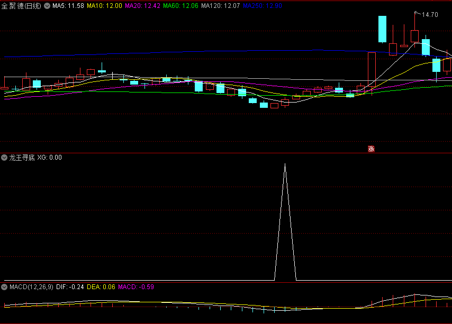Open the 龙王寻底 indicator dropdown arrow
The image size is (452, 324).
tap(4, 158)
